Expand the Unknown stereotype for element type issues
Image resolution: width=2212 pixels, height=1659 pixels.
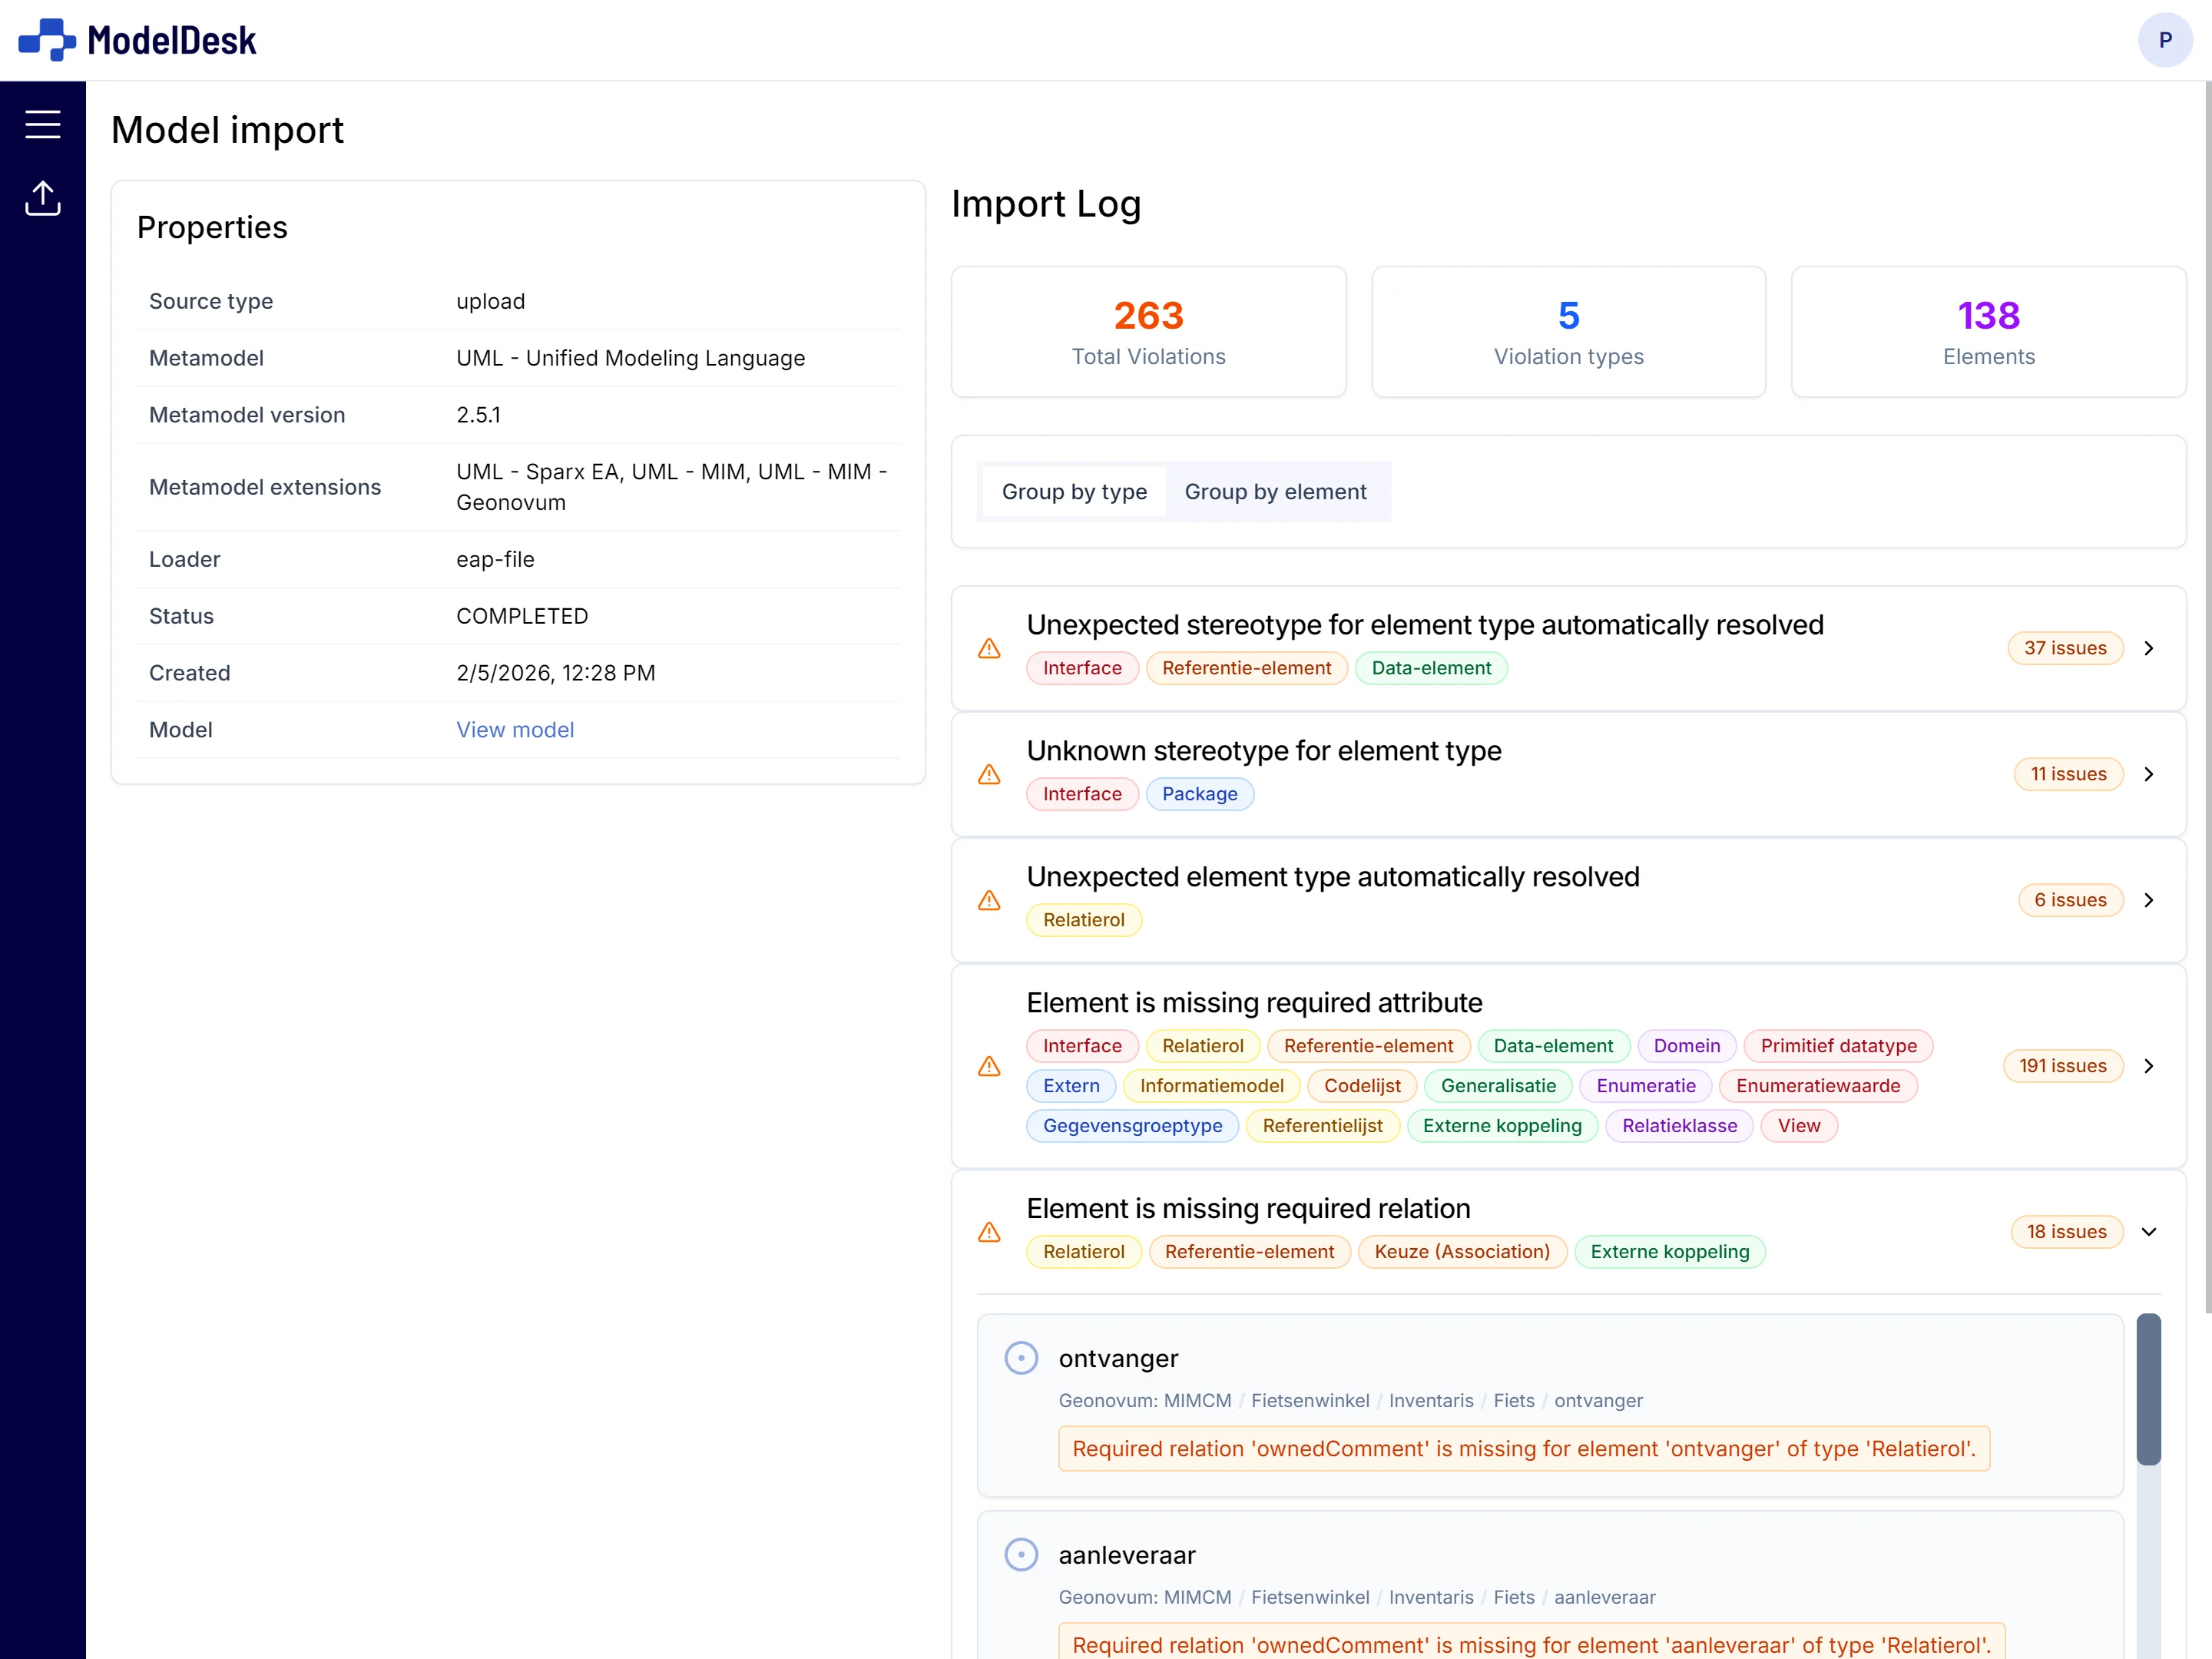(2150, 774)
